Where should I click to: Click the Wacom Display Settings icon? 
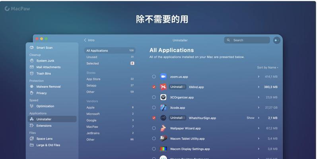[163, 149]
